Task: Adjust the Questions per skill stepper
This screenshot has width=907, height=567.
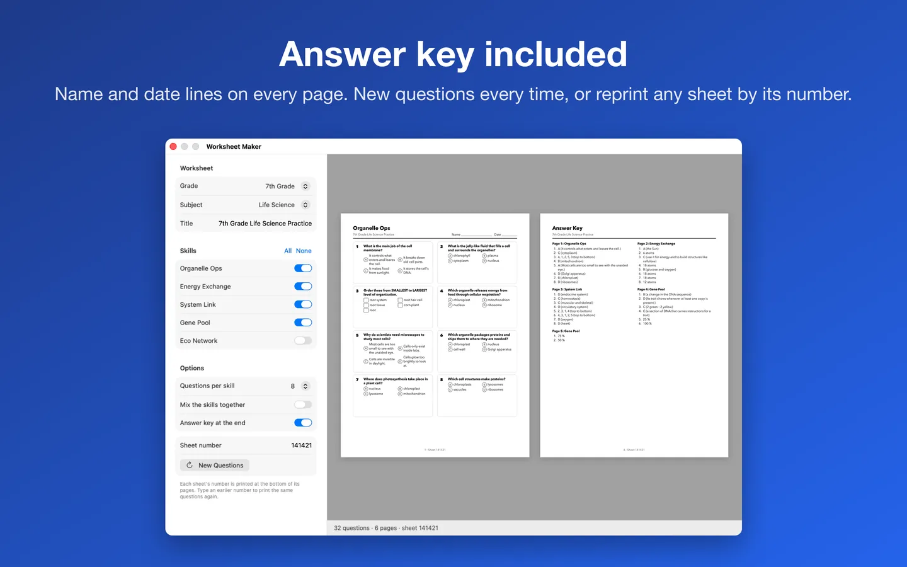Action: 305,386
